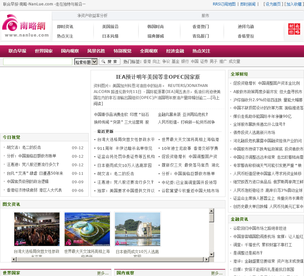Screen dimensions: 304x276
Task: Open the red 财经南略 badge
Action: pyautogui.click(x=294, y=29)
